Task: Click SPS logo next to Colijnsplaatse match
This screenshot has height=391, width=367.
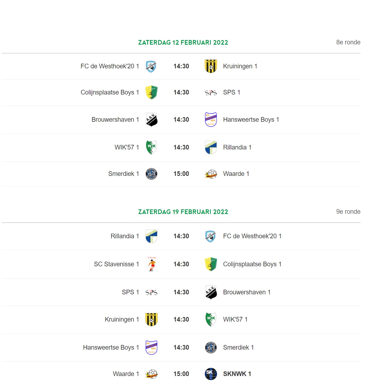Action: (x=211, y=93)
